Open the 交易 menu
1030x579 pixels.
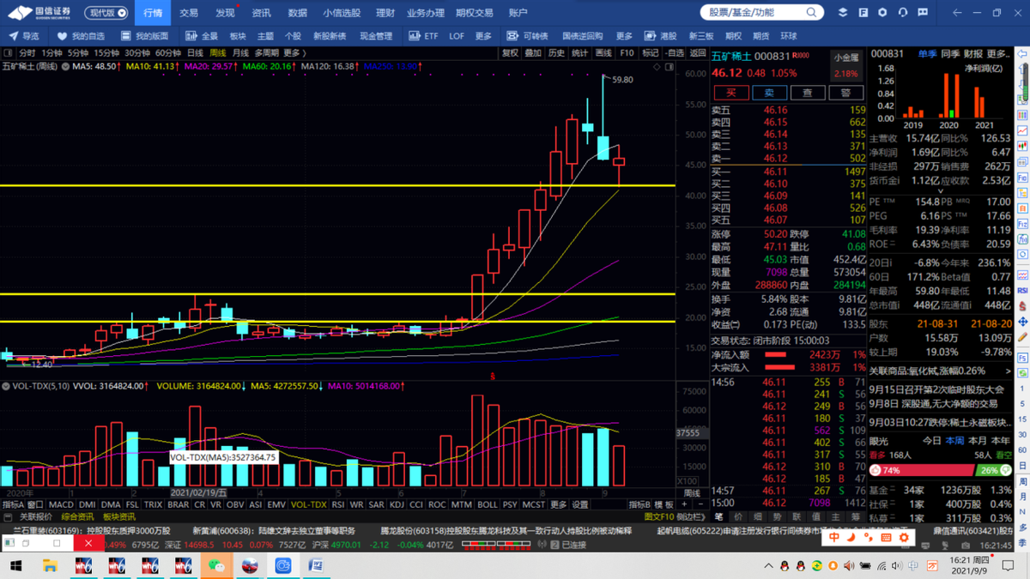[x=188, y=13]
